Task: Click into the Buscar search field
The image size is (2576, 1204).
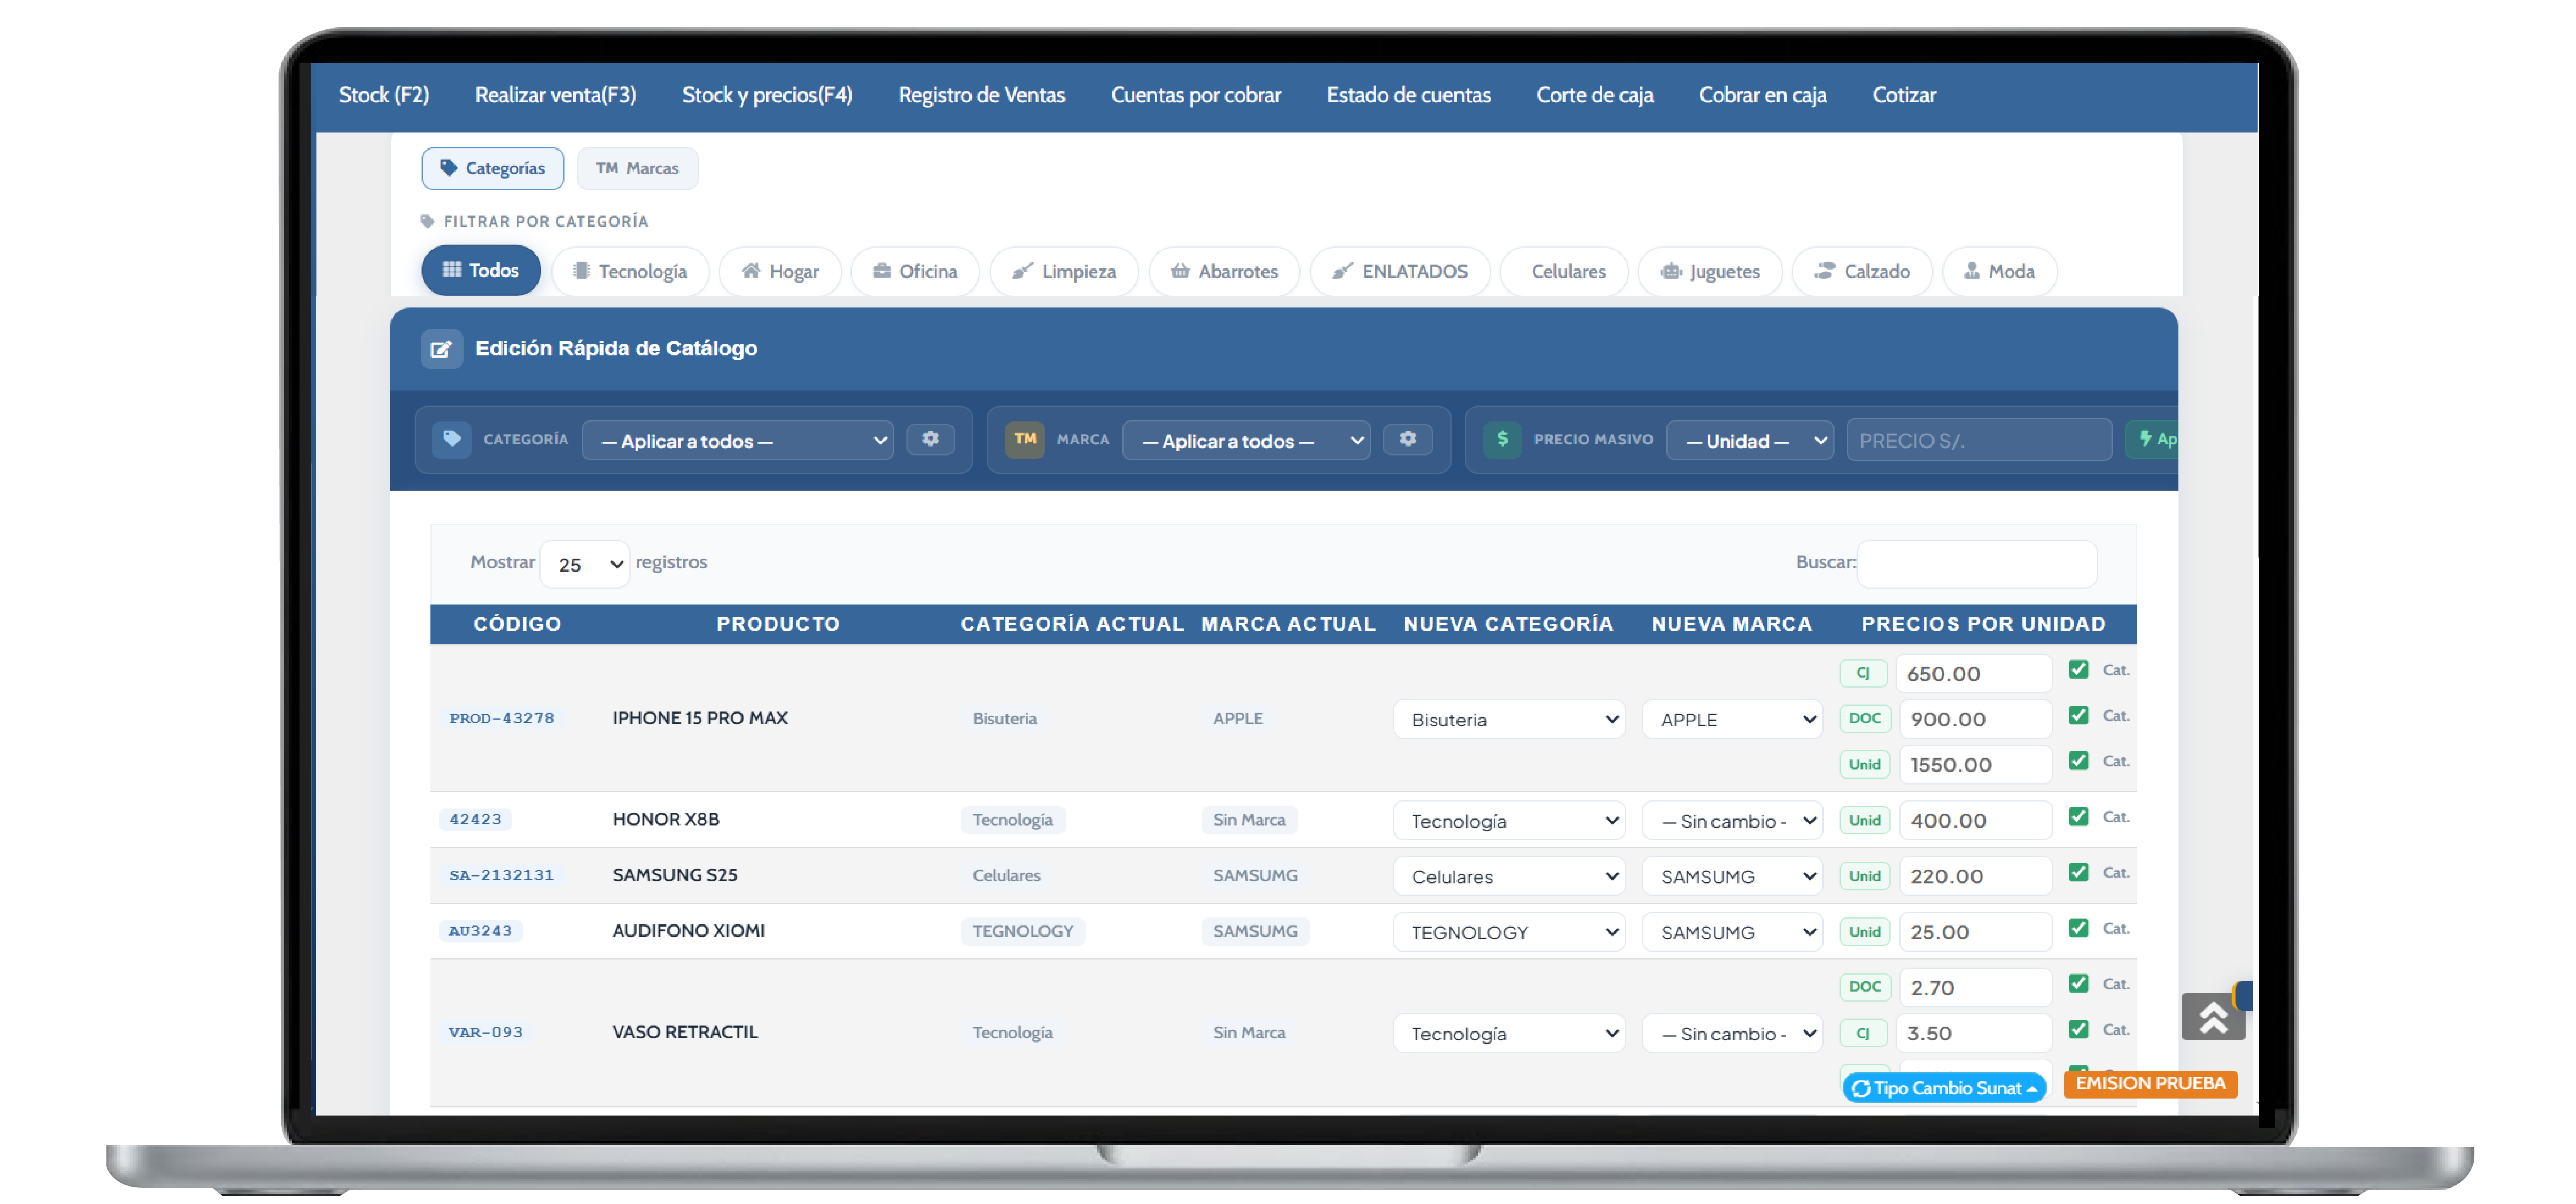Action: tap(1977, 564)
